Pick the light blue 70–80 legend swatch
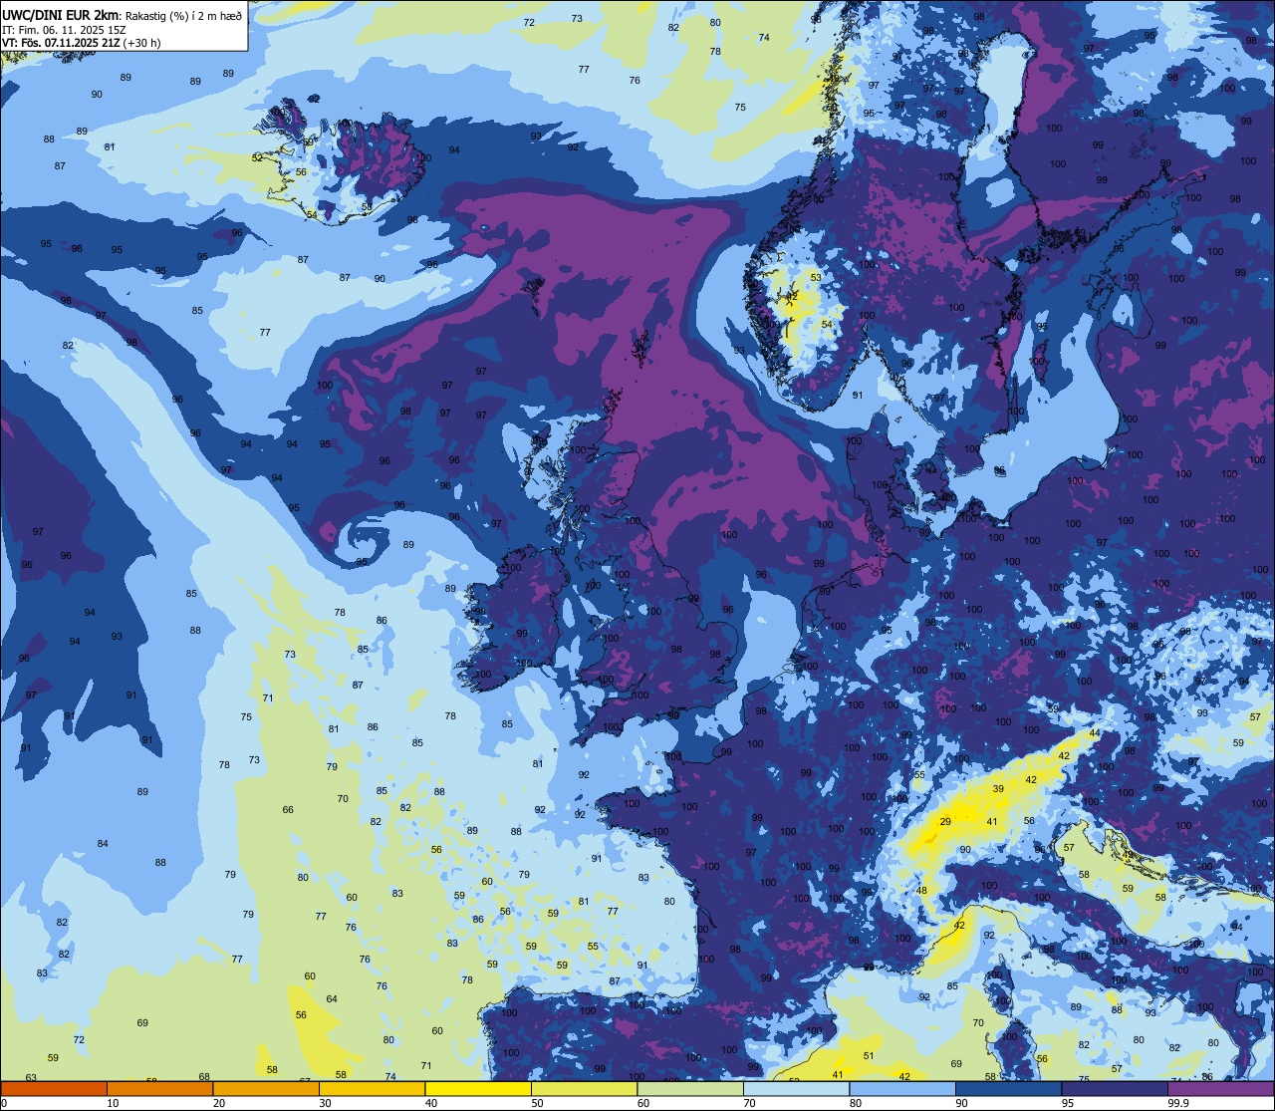1275x1111 pixels. [x=796, y=1088]
